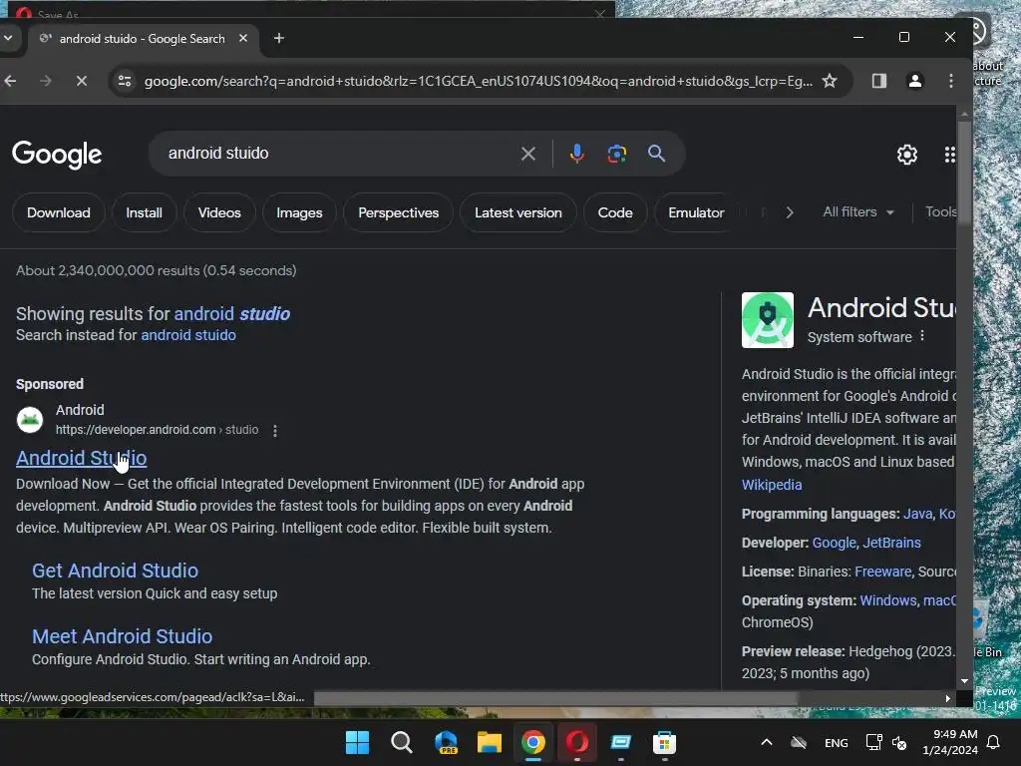This screenshot has width=1021, height=766.
Task: Open the sponsored Android Studio link
Action: (82, 459)
